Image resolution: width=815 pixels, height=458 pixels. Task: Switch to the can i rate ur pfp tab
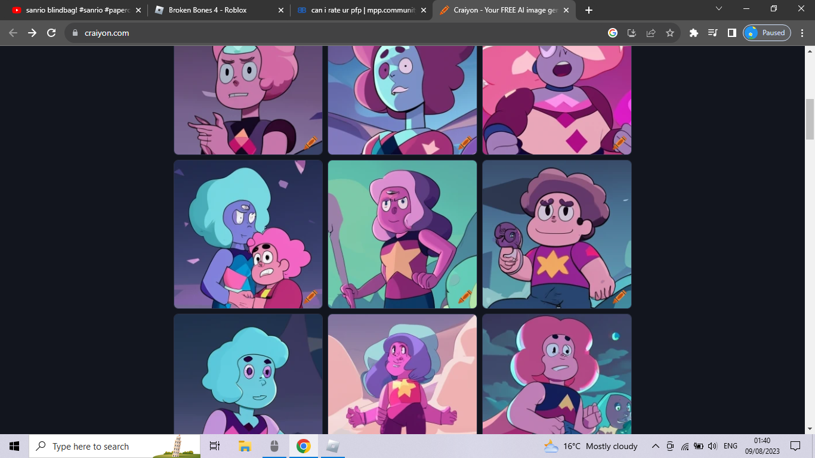point(362,10)
